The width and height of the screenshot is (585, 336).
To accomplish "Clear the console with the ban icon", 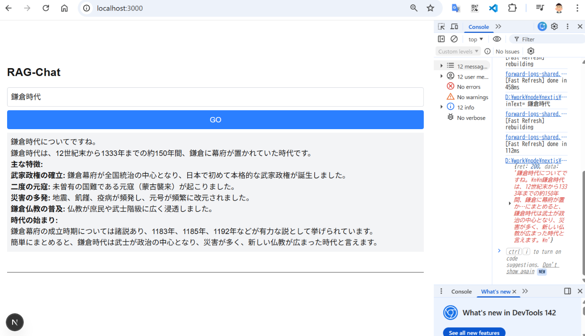I will 454,39.
